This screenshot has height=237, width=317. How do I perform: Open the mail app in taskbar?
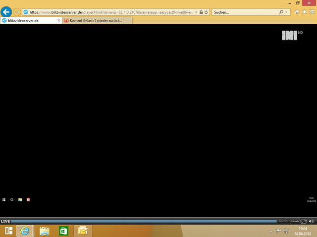(x=83, y=231)
